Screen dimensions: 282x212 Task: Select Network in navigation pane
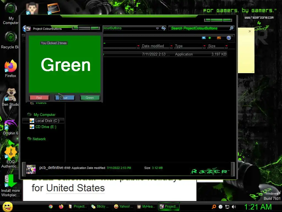(x=39, y=139)
